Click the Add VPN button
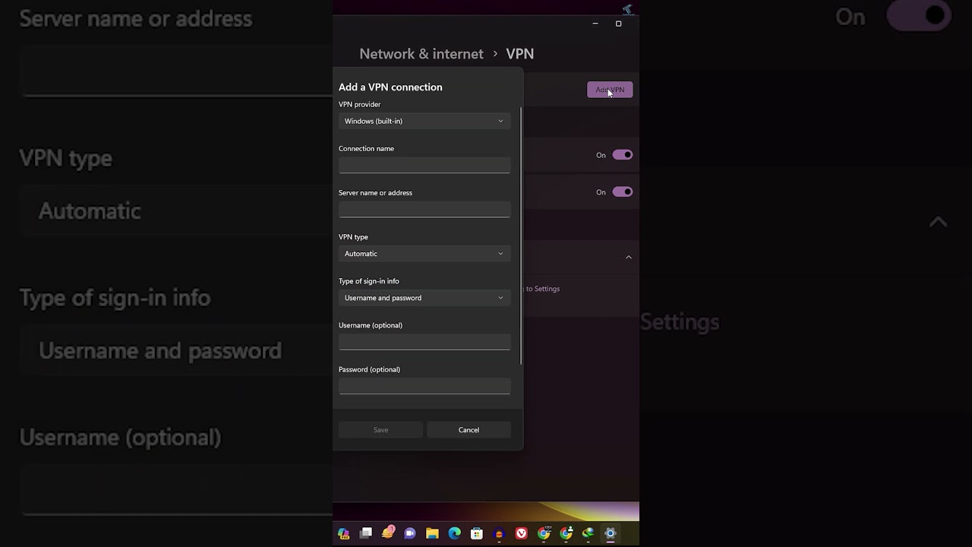 click(x=610, y=90)
